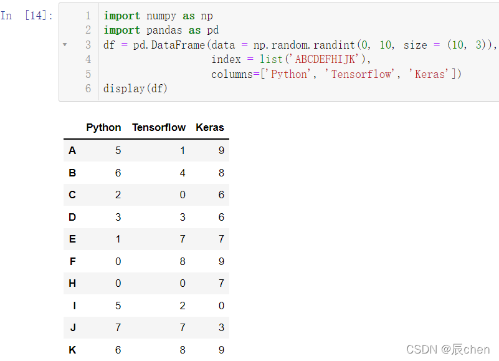Collapse code fold arrow at line 3
The width and height of the screenshot is (499, 361).
pos(65,45)
